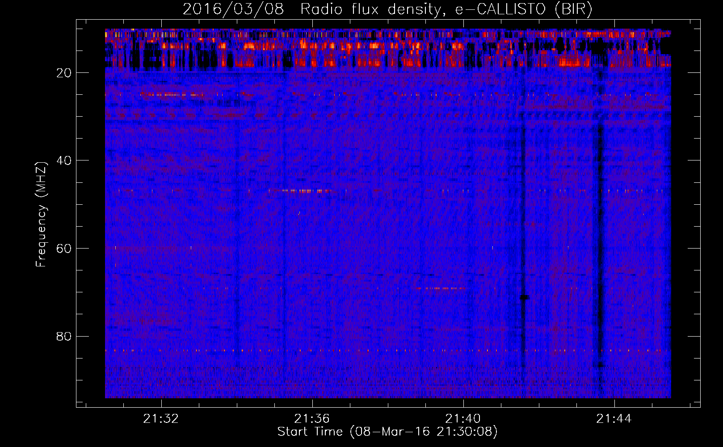Click the 'Frequency (MHZ)' axis label
This screenshot has width=723, height=447.
pos(41,215)
